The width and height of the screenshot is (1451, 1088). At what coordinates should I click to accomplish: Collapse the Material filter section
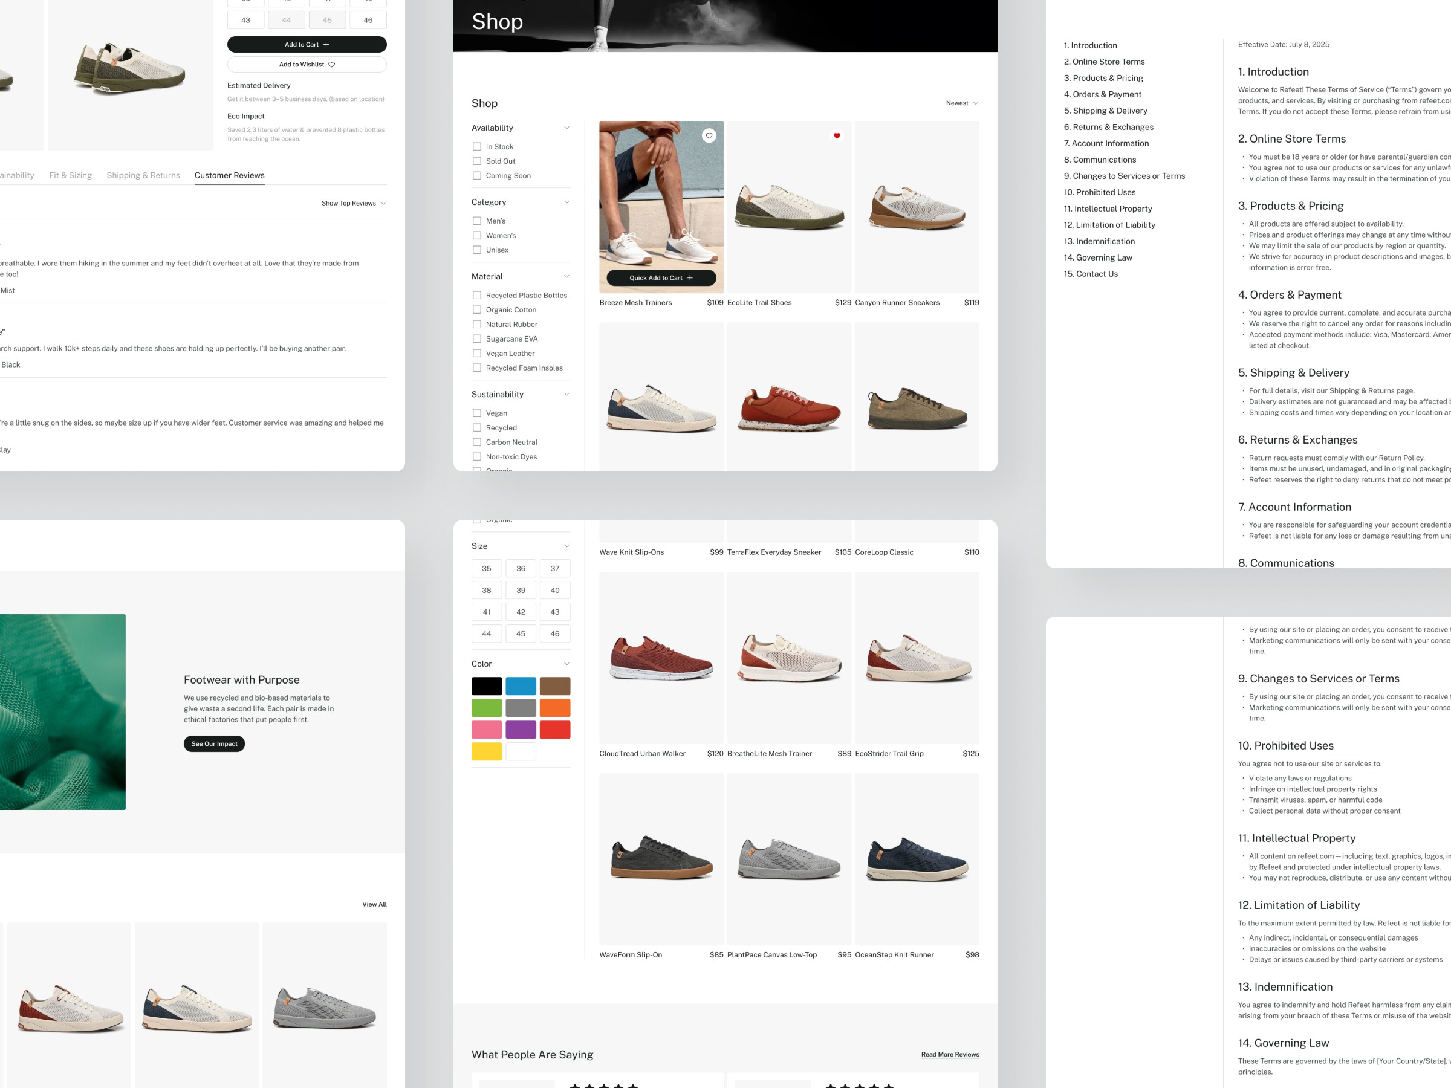coord(566,277)
